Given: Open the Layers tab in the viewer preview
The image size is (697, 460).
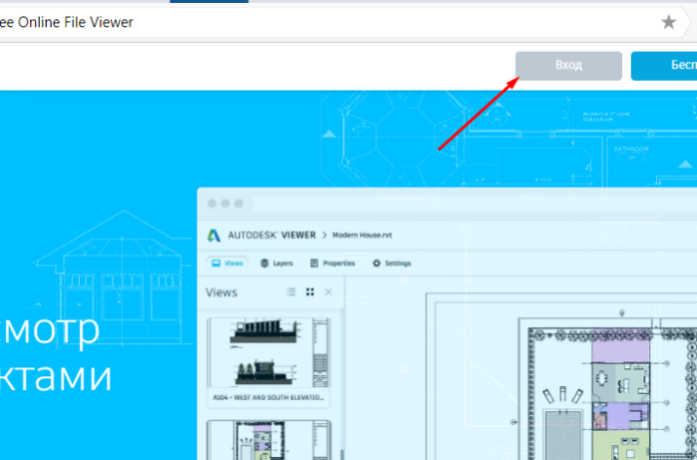Looking at the screenshot, I should click(x=276, y=262).
